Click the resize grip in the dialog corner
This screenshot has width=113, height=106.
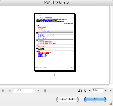pos(111,104)
